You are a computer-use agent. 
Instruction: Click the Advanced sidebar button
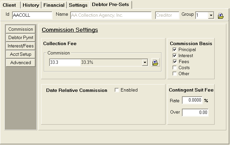point(21,62)
